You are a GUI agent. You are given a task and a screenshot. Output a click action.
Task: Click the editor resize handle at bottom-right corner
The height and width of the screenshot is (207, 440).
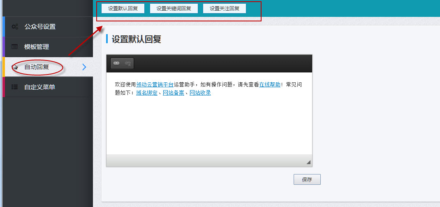[x=308, y=162]
